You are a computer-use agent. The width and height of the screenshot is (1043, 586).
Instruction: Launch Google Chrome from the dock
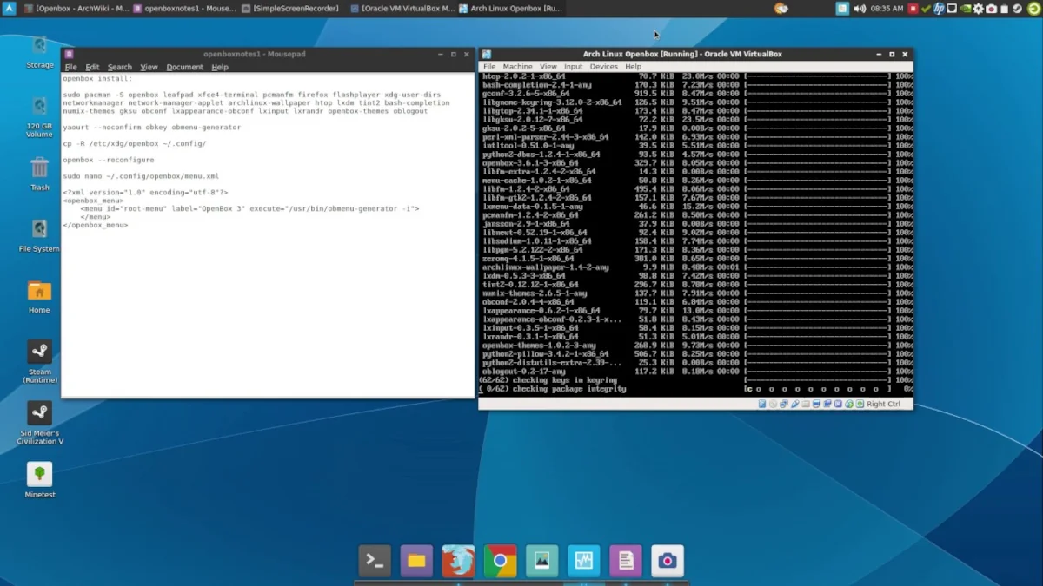500,560
